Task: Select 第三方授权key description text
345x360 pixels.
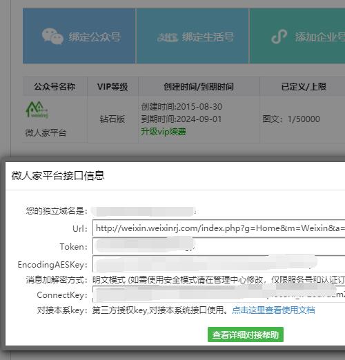Action: pyautogui.click(x=160, y=310)
